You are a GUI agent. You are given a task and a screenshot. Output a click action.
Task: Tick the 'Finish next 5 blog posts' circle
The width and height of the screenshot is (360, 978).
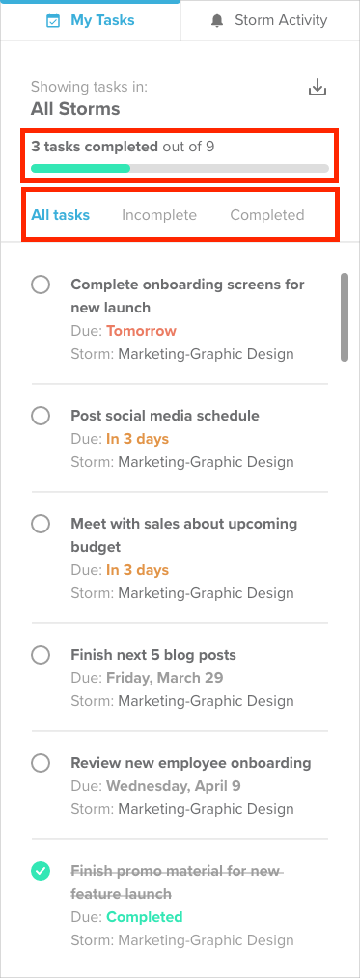coord(41,655)
